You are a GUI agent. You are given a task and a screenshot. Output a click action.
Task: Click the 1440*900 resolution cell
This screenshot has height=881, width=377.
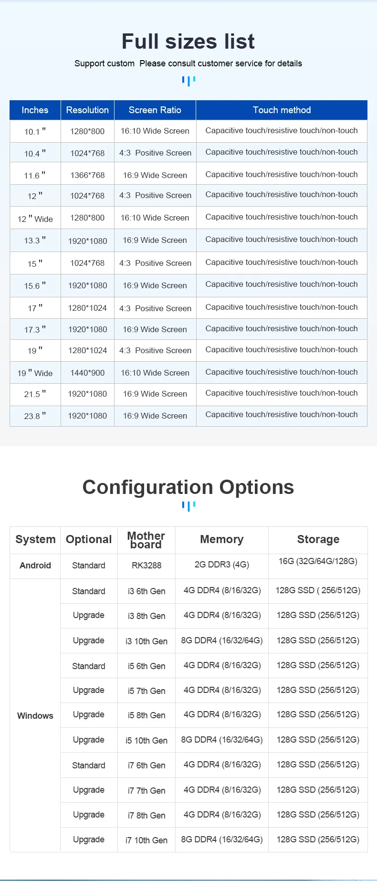coord(87,373)
